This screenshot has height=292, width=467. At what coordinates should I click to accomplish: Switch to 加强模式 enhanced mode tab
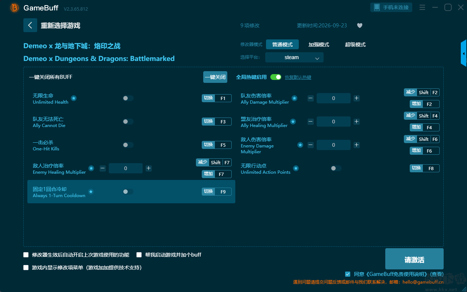(319, 45)
